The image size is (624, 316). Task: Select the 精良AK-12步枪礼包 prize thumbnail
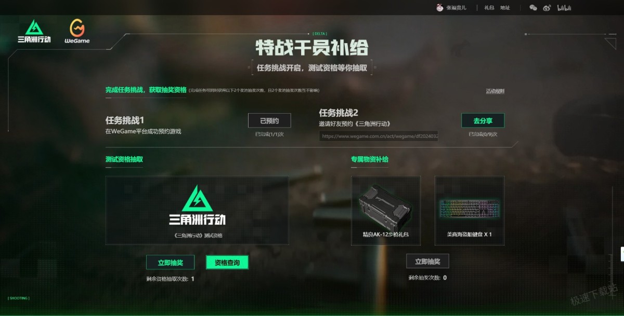386,210
